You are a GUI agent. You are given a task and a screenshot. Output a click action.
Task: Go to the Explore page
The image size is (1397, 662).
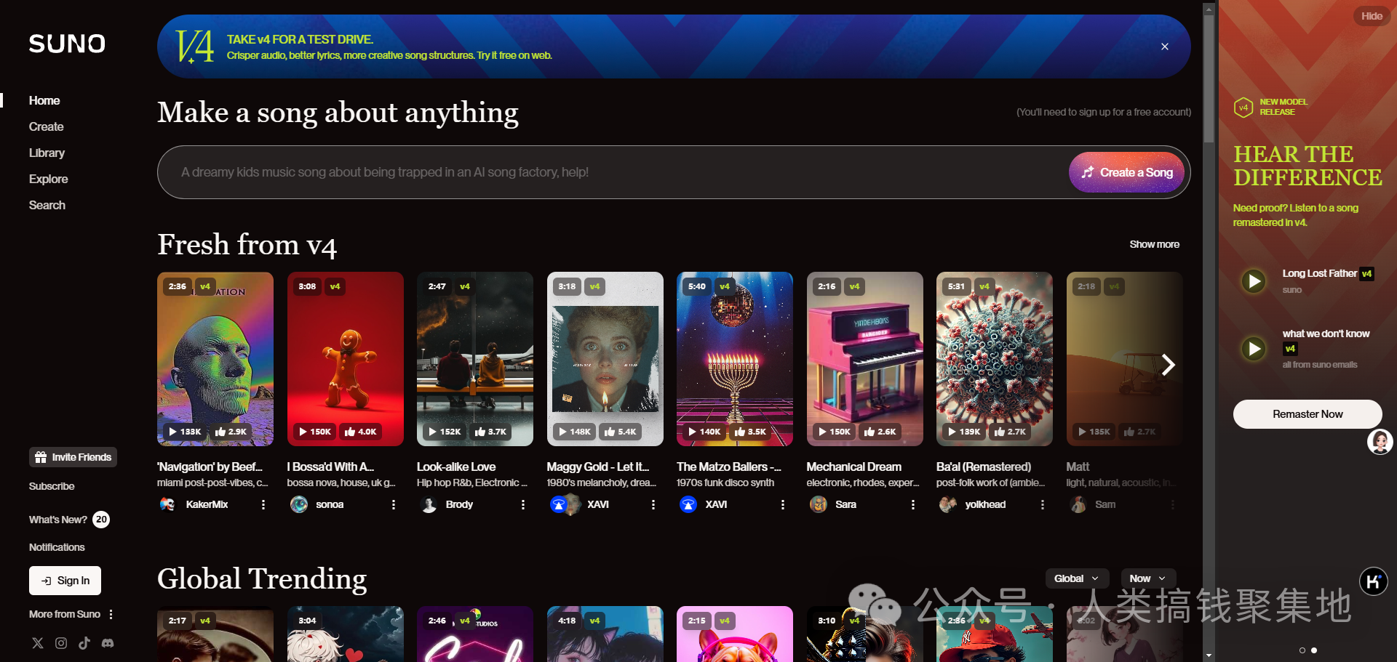(48, 179)
